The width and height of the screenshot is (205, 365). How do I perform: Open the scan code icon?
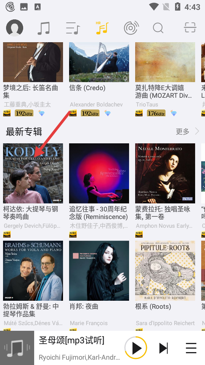coord(190,27)
